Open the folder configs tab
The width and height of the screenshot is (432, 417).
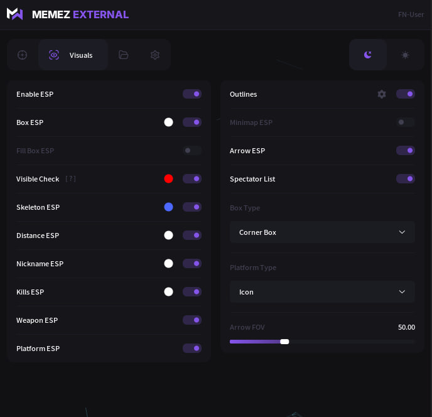click(x=124, y=55)
